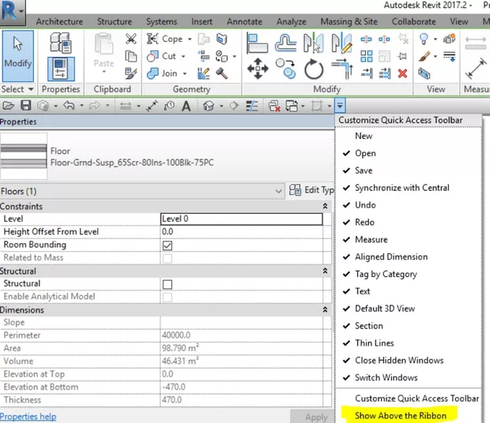Uncheck the Room Bounding checkbox

coord(167,245)
